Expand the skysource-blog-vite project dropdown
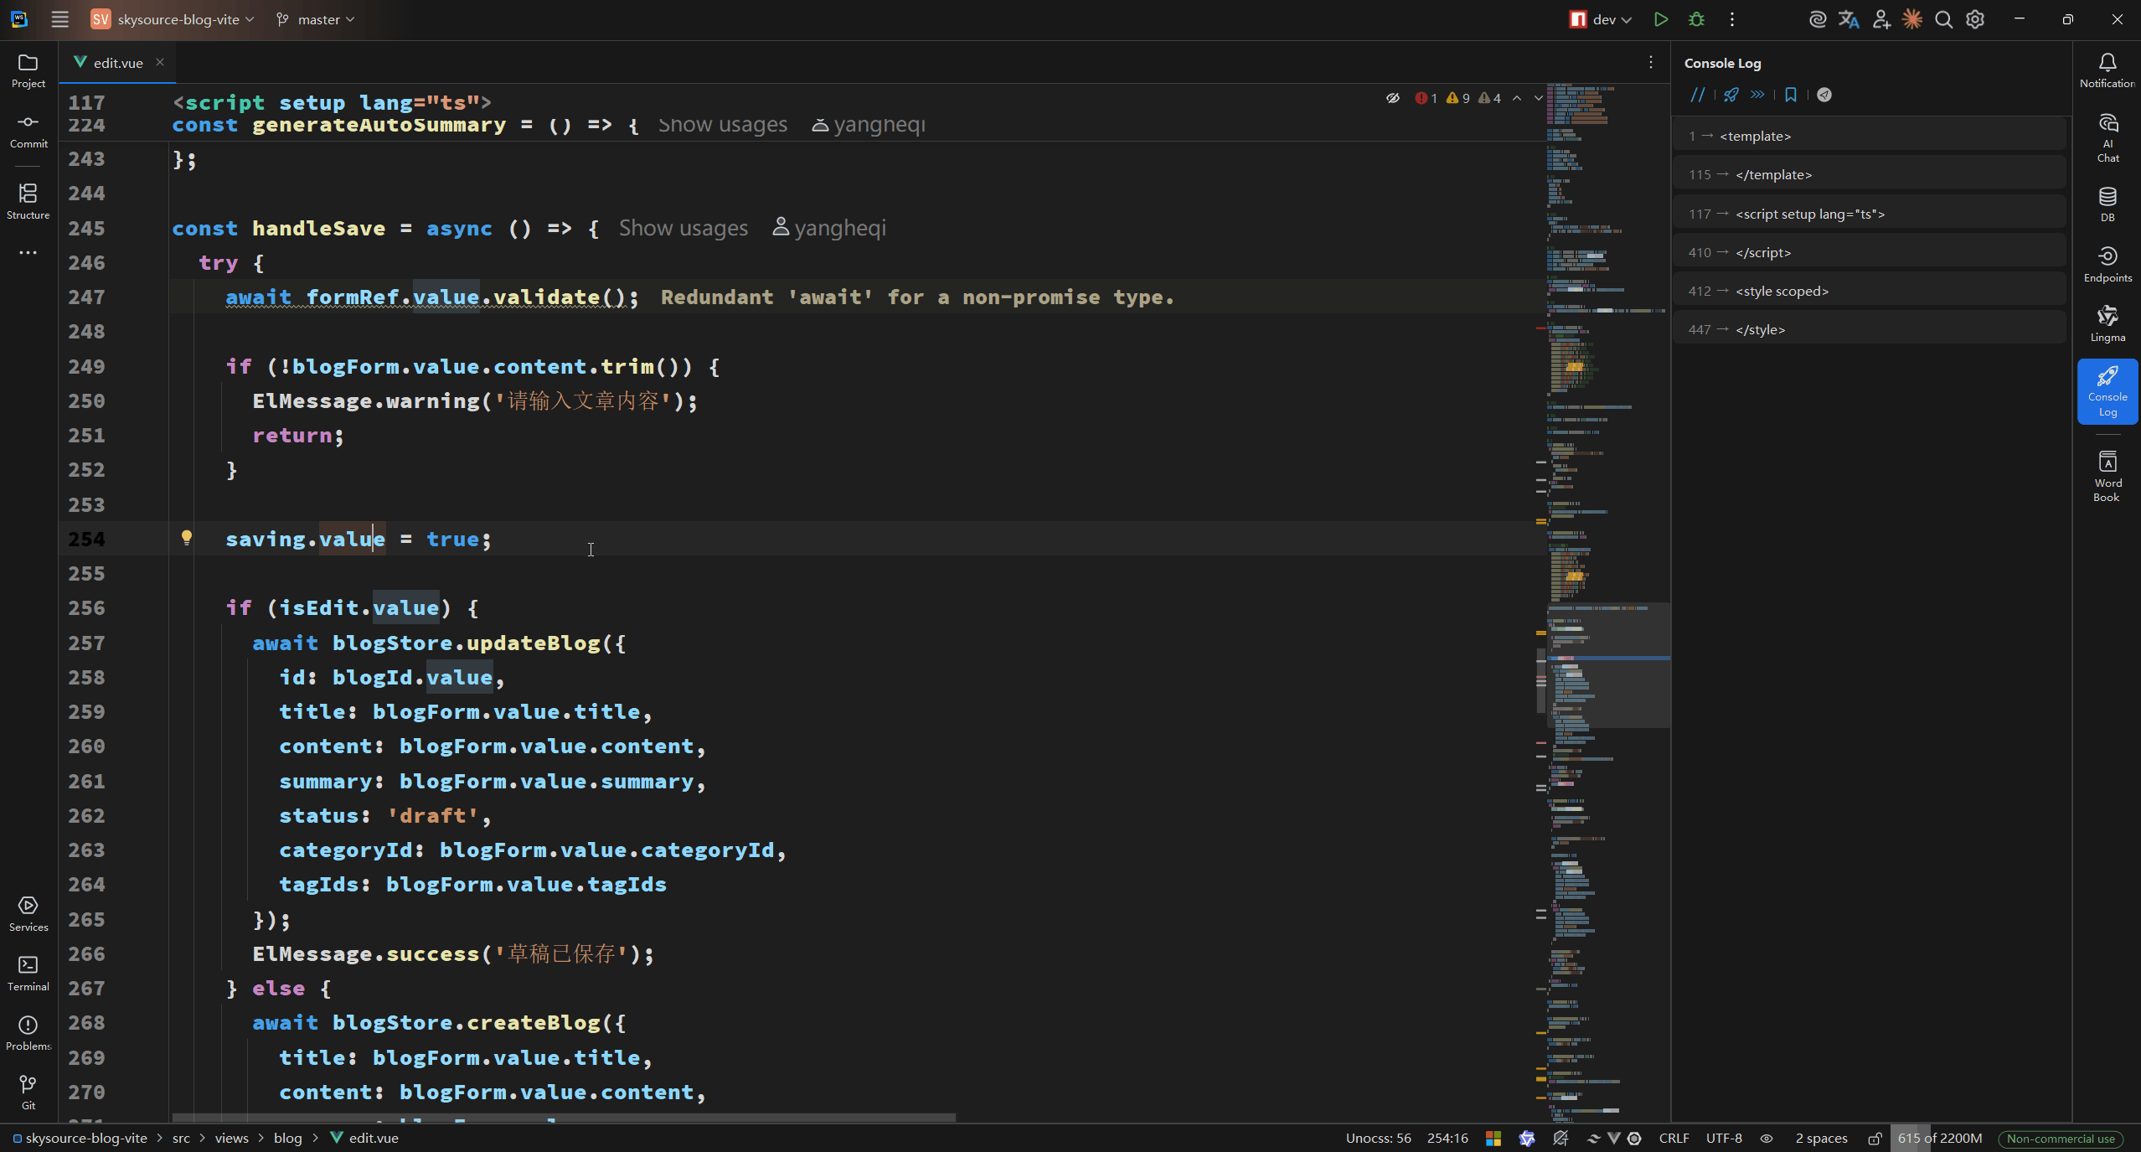 tap(172, 19)
